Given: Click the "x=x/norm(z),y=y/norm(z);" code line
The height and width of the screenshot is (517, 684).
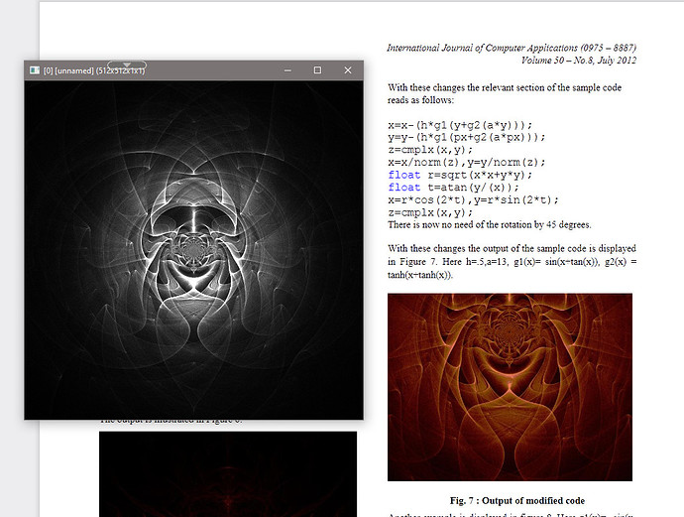Looking at the screenshot, I should tap(468, 162).
